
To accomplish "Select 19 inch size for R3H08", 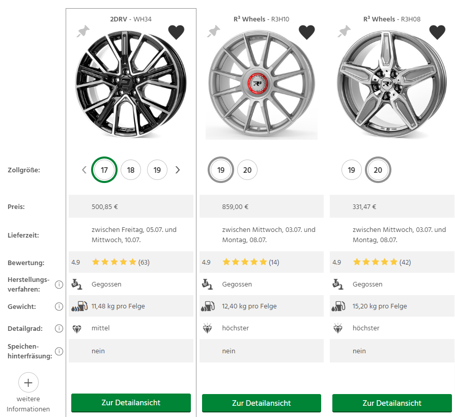I will pyautogui.click(x=352, y=170).
